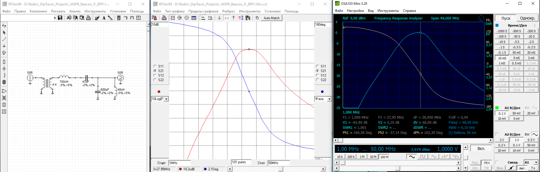Open the Фаза right axis dropdown
The height and width of the screenshot is (172, 540).
(x=329, y=99)
